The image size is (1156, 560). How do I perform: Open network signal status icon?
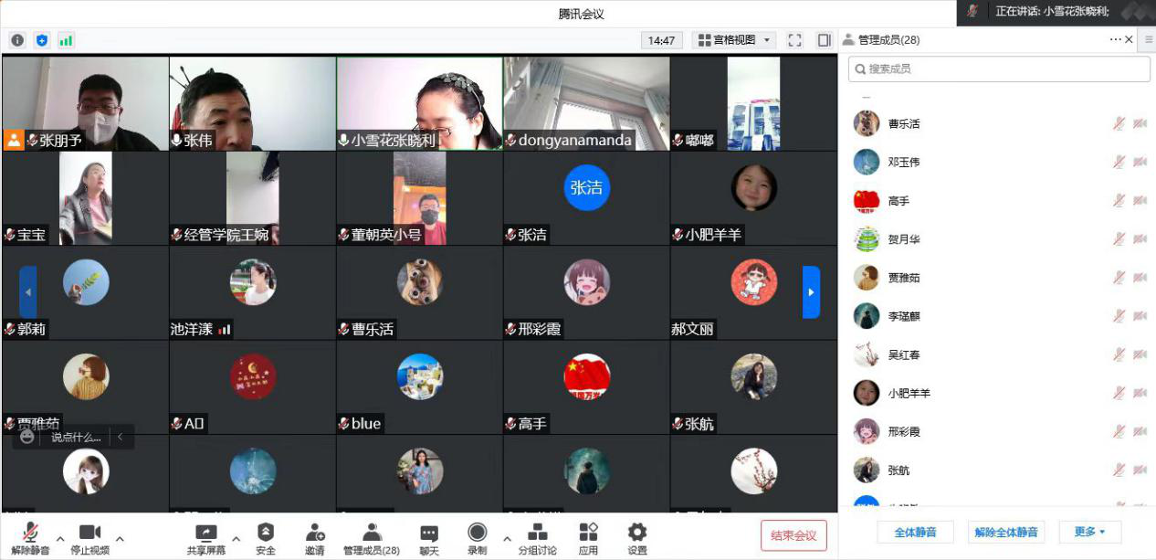[x=66, y=40]
